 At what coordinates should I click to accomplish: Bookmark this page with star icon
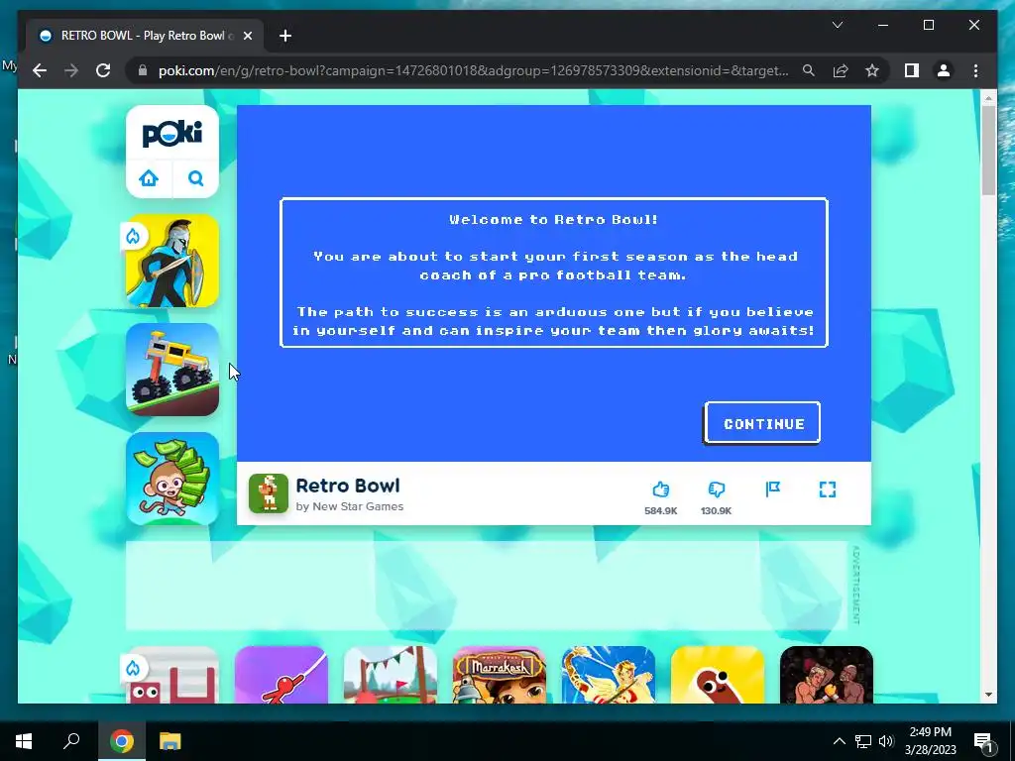coord(872,70)
